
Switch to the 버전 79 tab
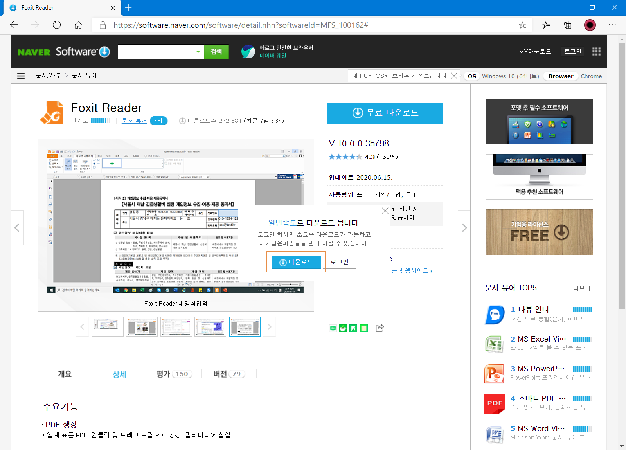[x=229, y=374]
